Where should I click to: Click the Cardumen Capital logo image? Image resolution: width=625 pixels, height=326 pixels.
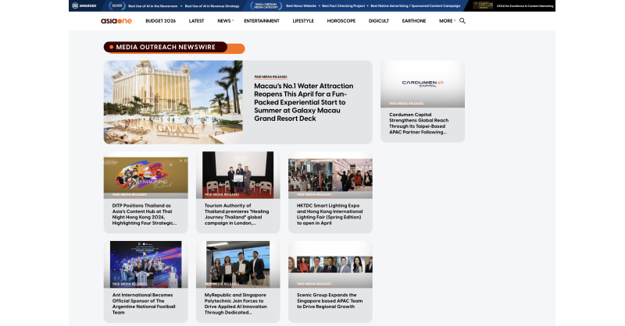[x=422, y=81]
